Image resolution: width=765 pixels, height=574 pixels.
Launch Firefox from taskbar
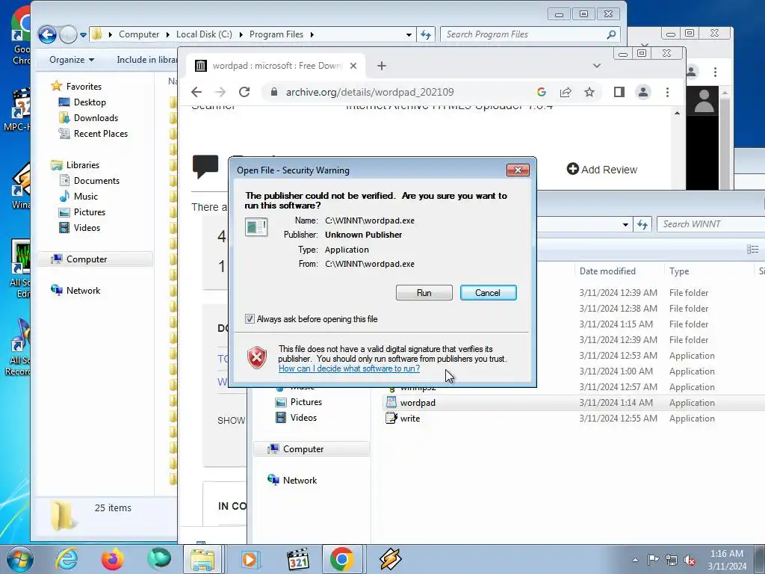112,559
